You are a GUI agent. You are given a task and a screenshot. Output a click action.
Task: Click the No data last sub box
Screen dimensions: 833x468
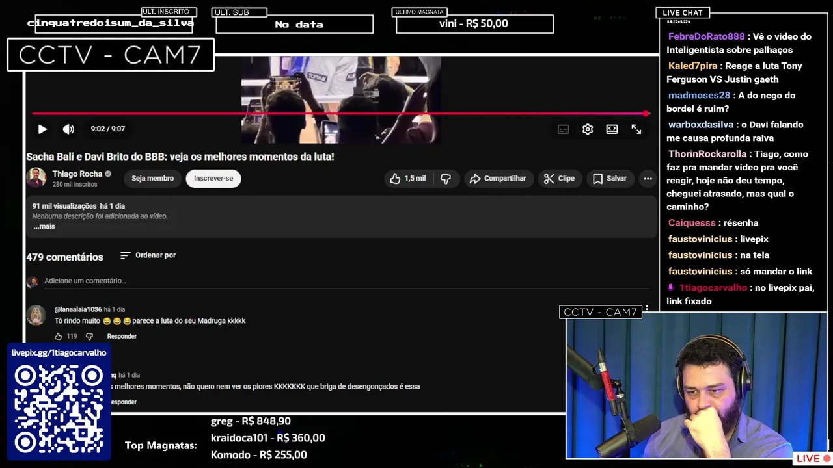click(x=294, y=25)
